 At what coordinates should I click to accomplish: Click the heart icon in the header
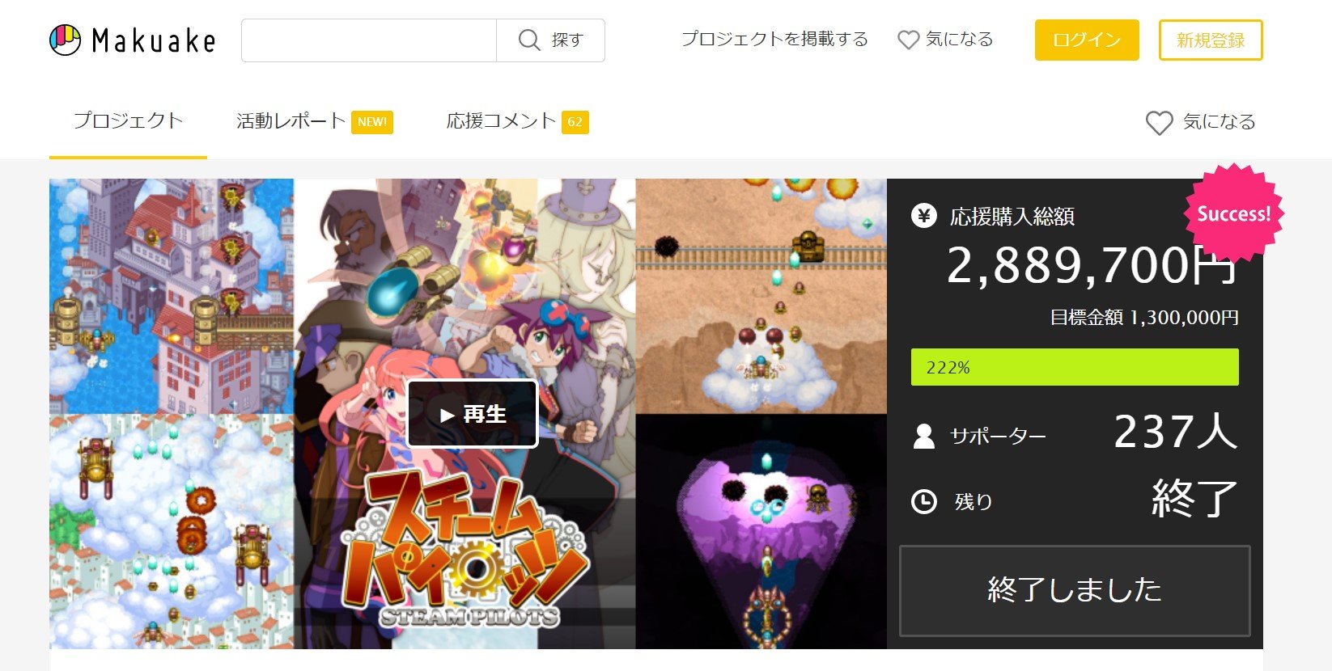pyautogui.click(x=909, y=40)
